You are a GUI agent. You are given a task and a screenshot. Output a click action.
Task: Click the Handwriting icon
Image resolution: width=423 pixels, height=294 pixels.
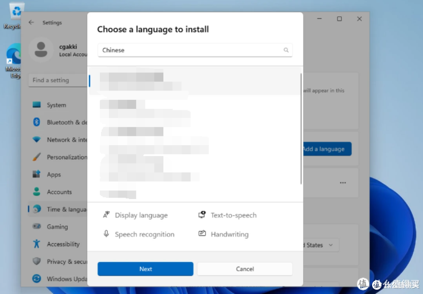[202, 233]
